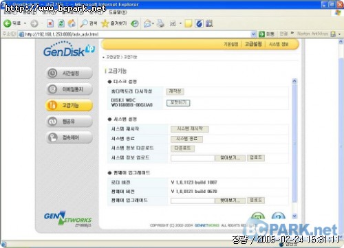Click the inner panel scrollbar up arrow

click(x=294, y=81)
